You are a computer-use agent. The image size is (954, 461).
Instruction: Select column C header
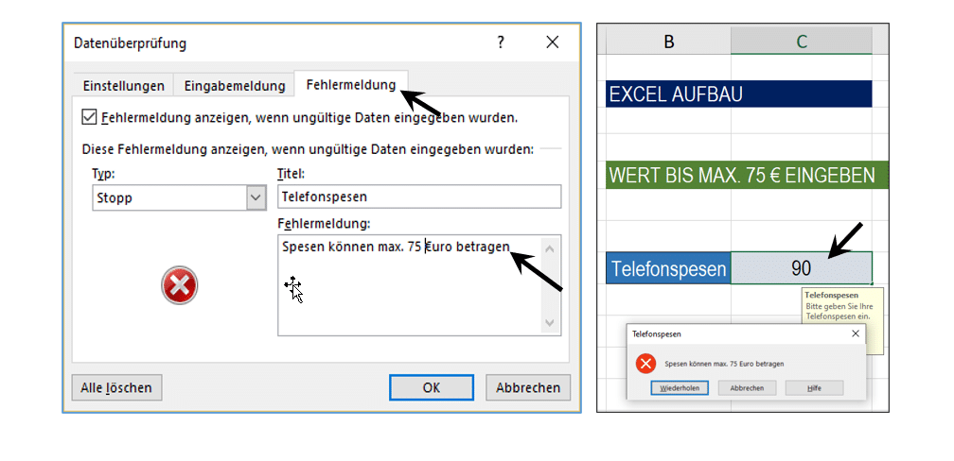pyautogui.click(x=802, y=41)
